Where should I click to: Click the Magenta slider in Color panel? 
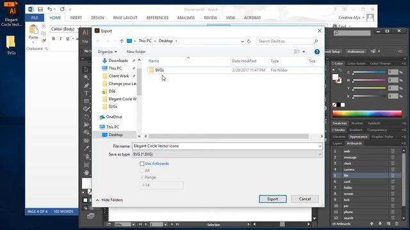point(369,80)
